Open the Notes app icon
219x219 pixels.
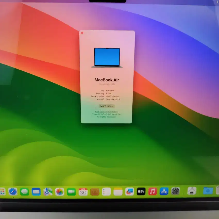pyautogui.click(x=118, y=191)
